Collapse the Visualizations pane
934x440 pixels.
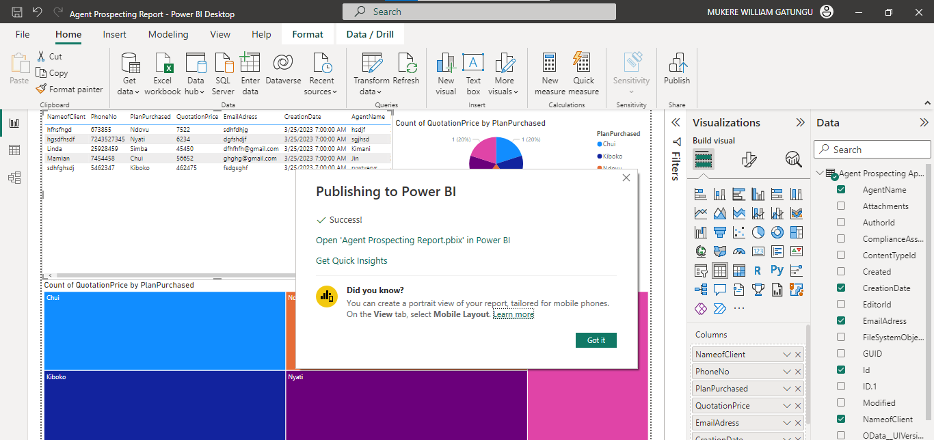[x=800, y=123]
